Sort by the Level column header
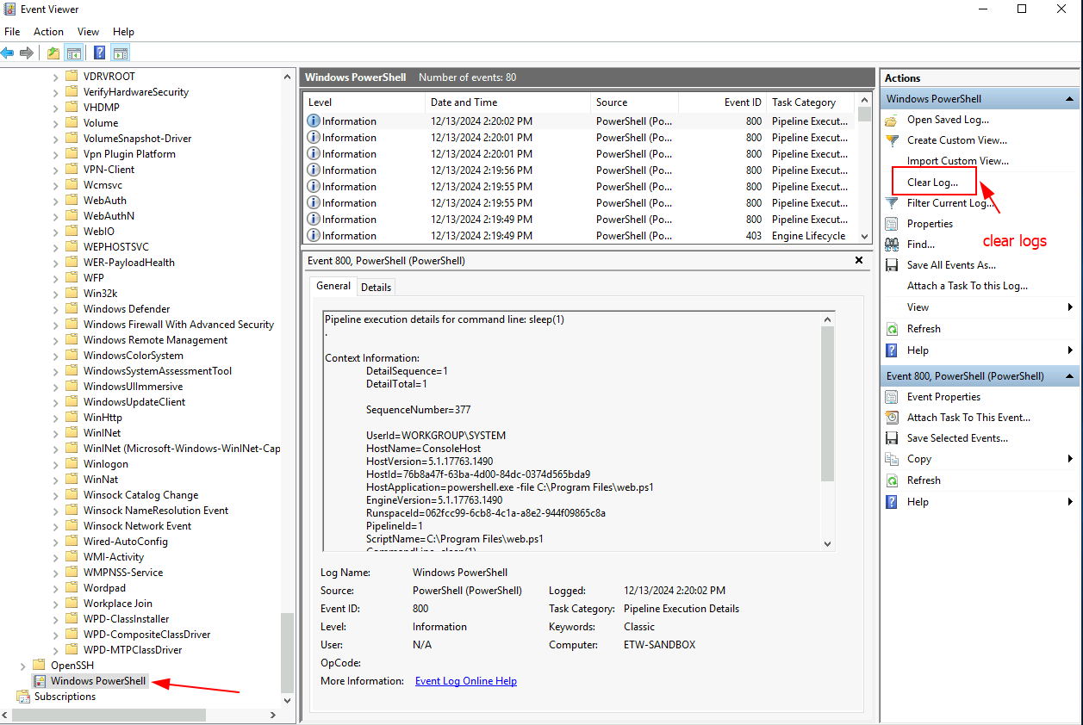The width and height of the screenshot is (1083, 725). [364, 102]
